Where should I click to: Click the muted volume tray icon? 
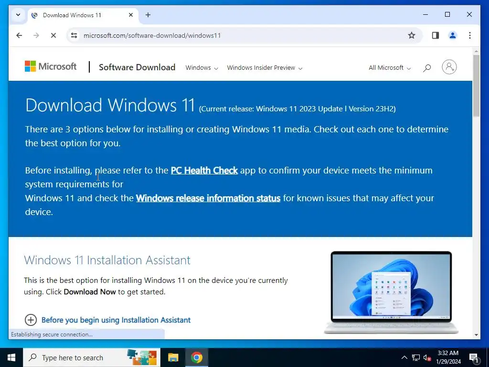[427, 357]
